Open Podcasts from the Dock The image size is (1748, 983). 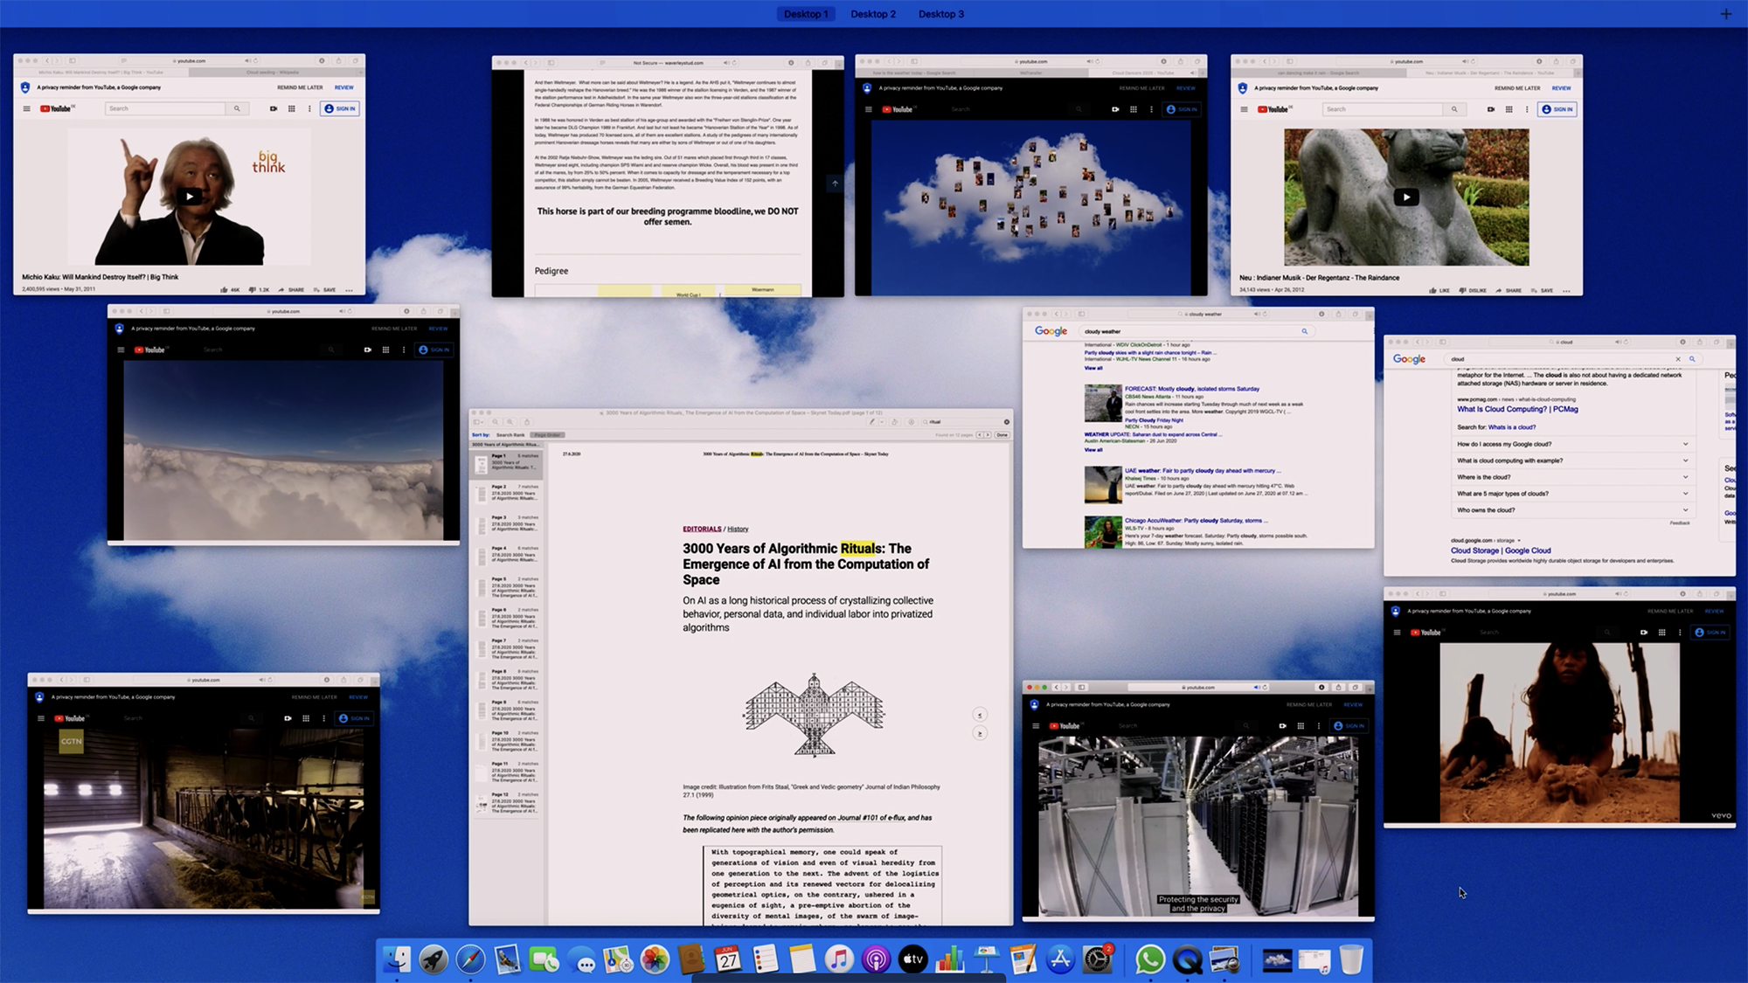pyautogui.click(x=876, y=959)
